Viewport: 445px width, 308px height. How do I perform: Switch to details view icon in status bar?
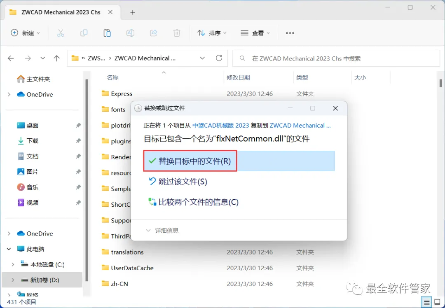click(426, 302)
